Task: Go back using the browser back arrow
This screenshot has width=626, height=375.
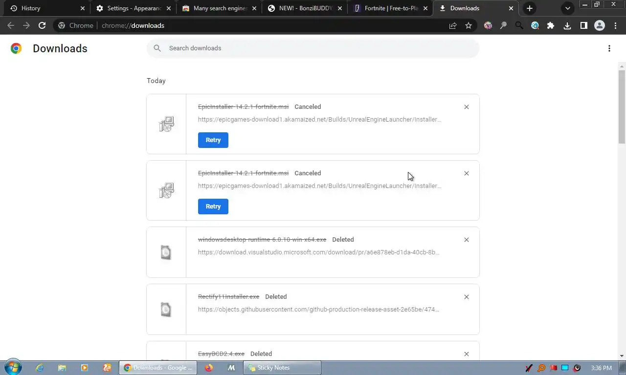Action: coord(11,25)
